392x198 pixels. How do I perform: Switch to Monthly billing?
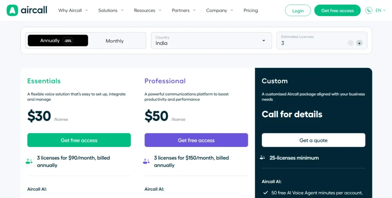point(114,41)
